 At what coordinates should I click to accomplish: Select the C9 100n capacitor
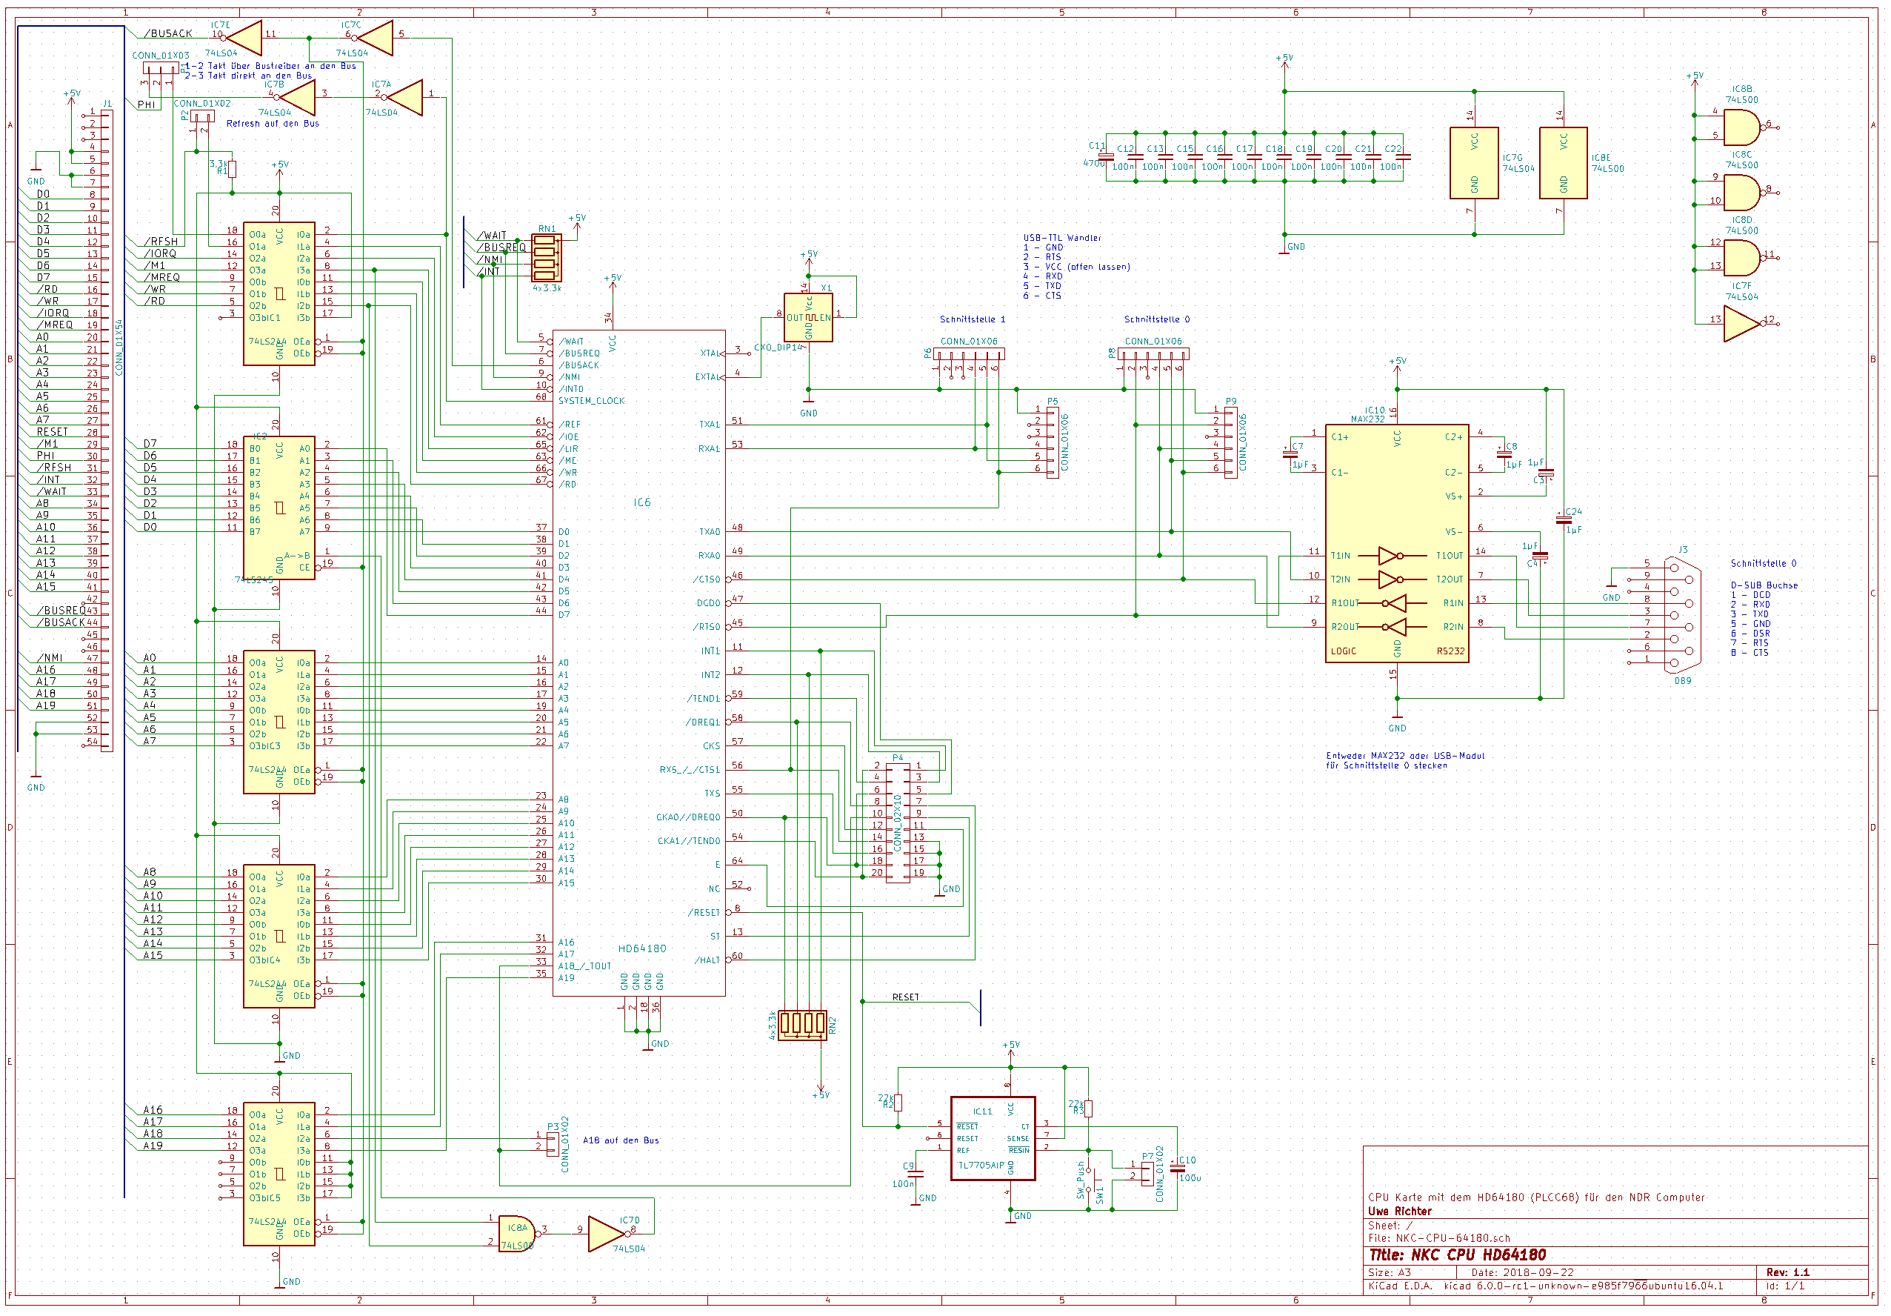tap(915, 1174)
